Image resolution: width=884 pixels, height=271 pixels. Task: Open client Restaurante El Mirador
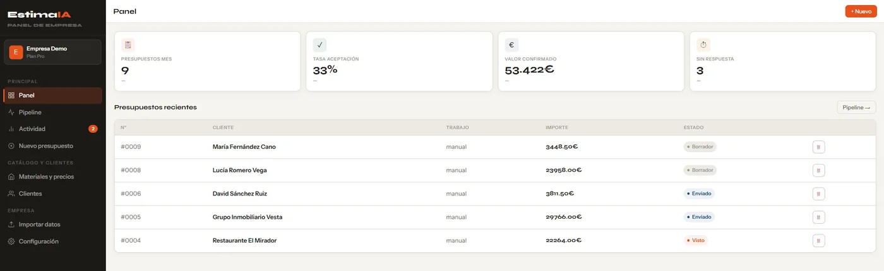click(245, 240)
